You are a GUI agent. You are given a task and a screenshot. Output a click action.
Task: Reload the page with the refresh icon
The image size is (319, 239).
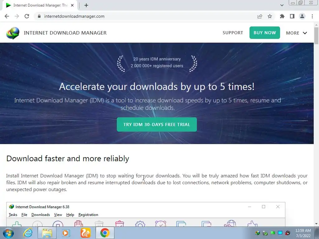click(x=27, y=16)
